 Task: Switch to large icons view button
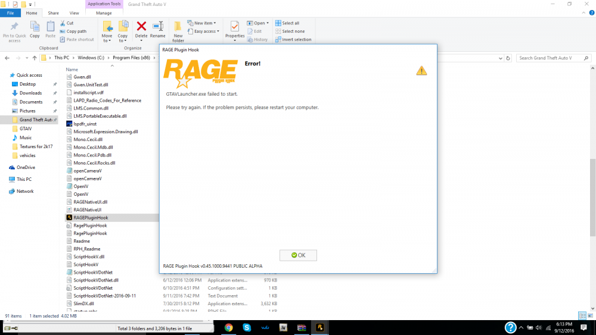590,315
